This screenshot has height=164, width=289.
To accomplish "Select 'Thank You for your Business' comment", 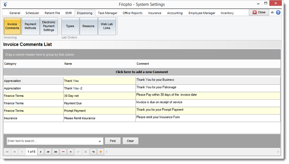I will 208,81.
